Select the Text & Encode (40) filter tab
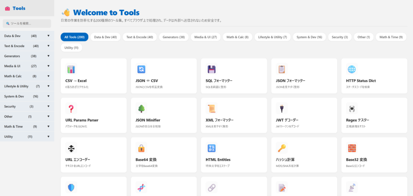 (x=140, y=37)
